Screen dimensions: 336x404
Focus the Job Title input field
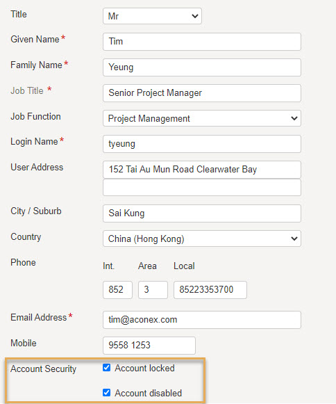pyautogui.click(x=202, y=93)
